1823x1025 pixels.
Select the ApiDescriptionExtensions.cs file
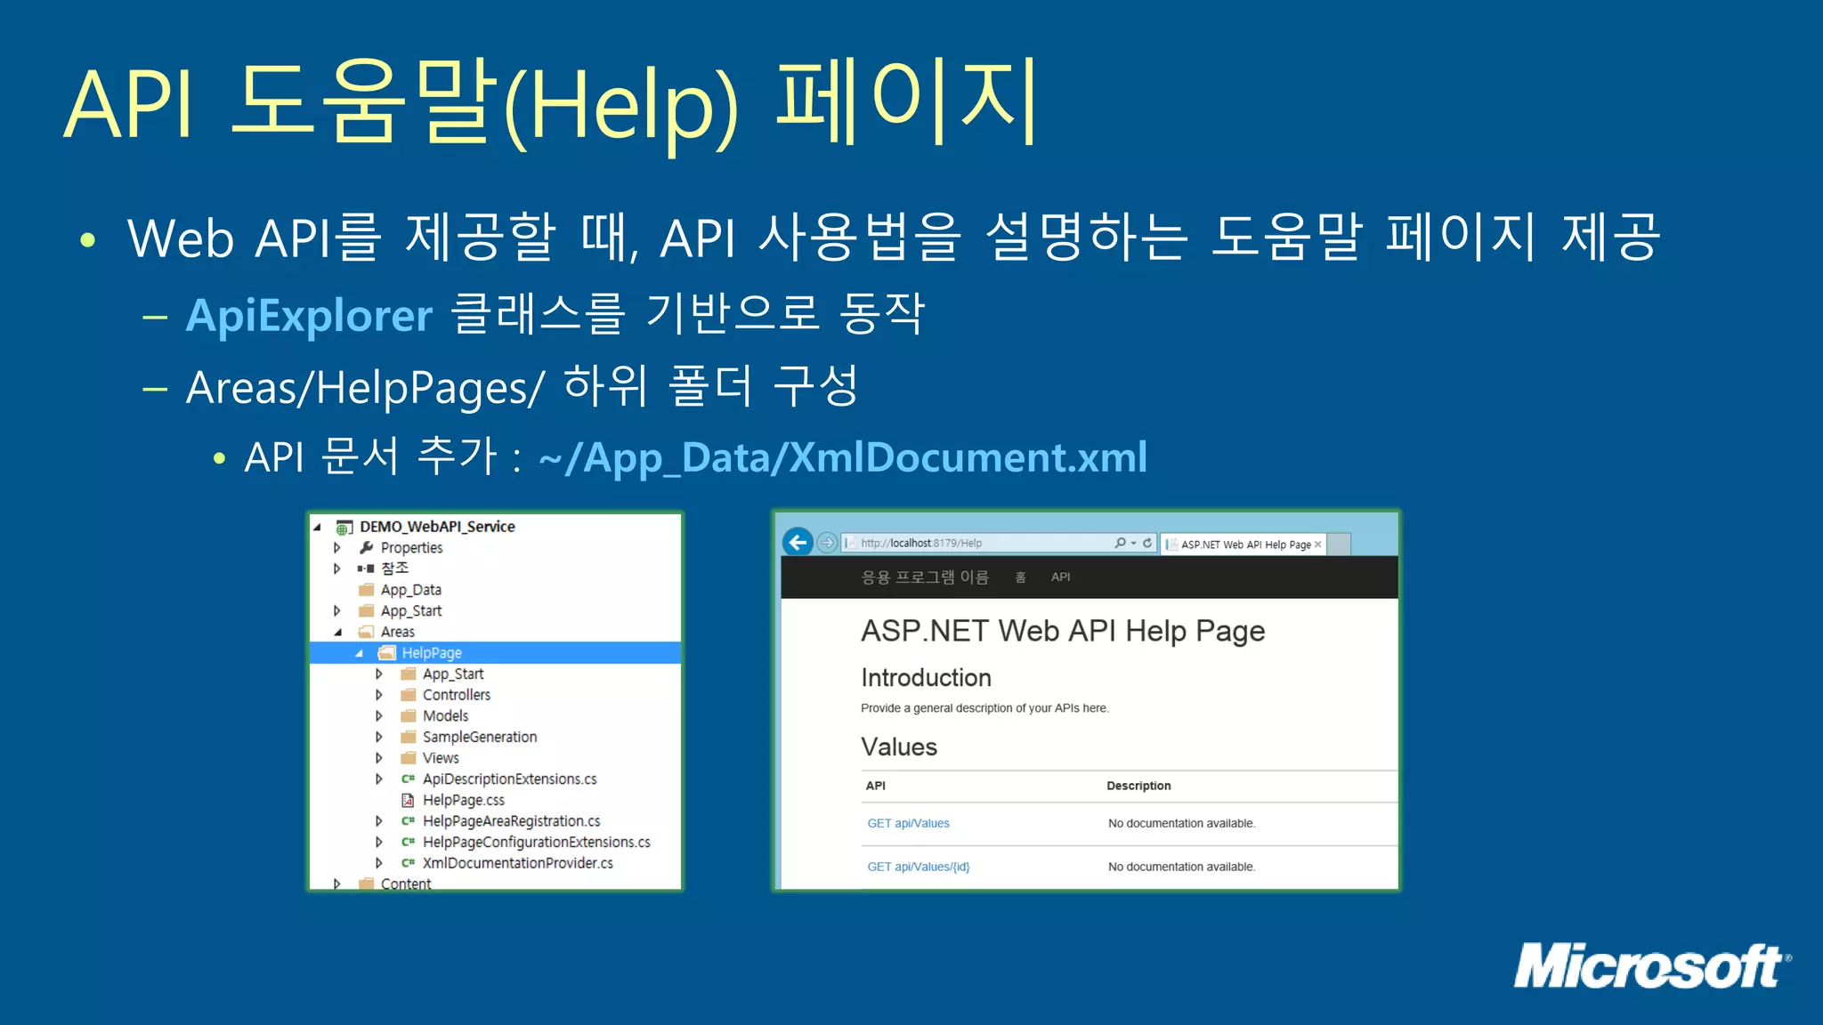coord(509,779)
